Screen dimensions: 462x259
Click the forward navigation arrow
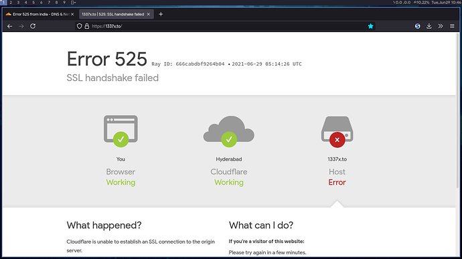click(21, 26)
